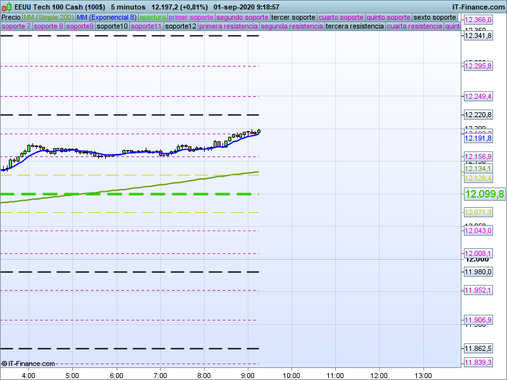
Task: Click the tercer soporte label
Action: (x=292, y=17)
